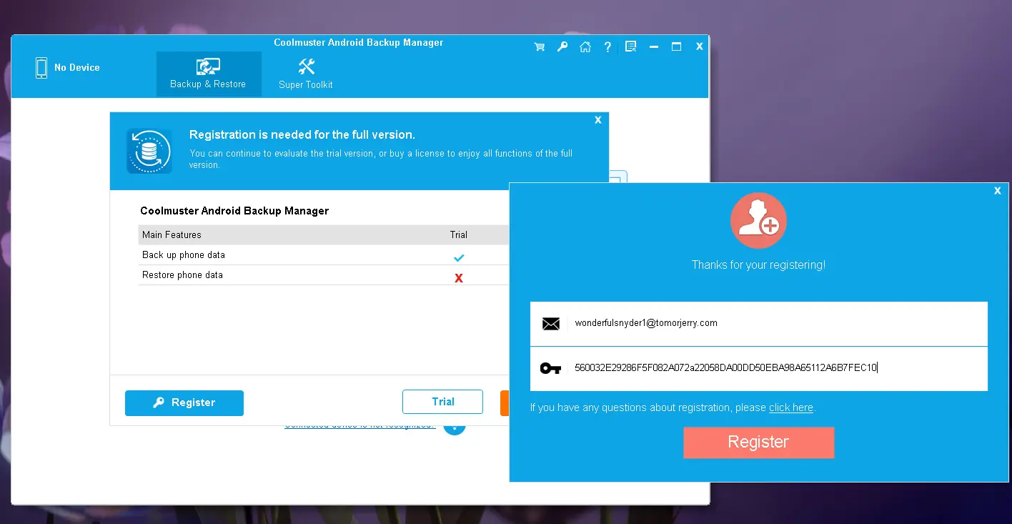Submit with the salmon Register button
Viewport: 1012px width, 524px height.
coord(758,442)
